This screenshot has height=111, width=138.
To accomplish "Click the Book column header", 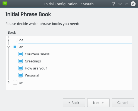I will pos(69,32).
